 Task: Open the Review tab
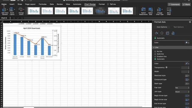coord(60,4)
